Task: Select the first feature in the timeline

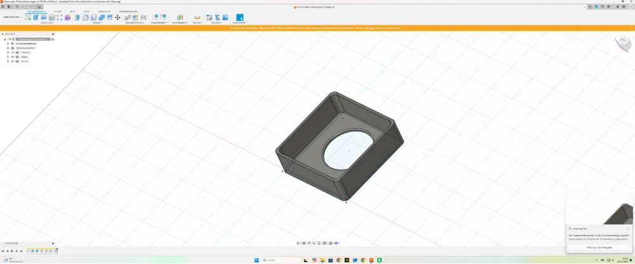Action: pos(29,251)
